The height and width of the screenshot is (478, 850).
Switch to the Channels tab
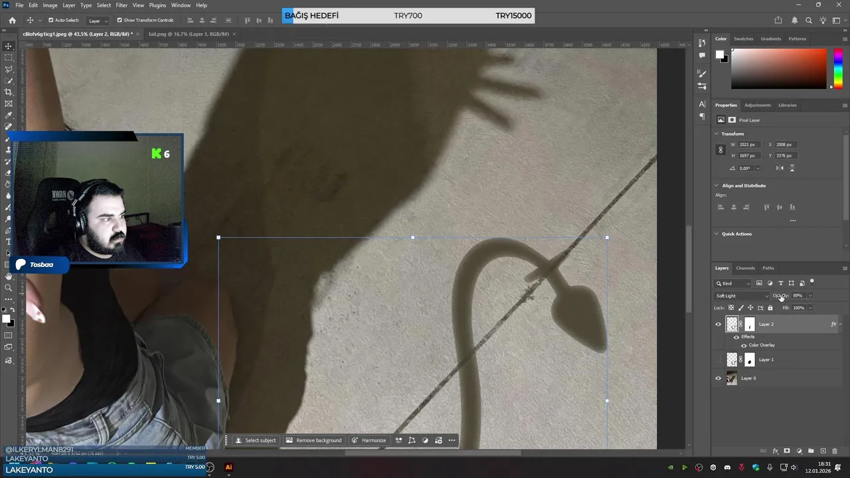(x=745, y=268)
